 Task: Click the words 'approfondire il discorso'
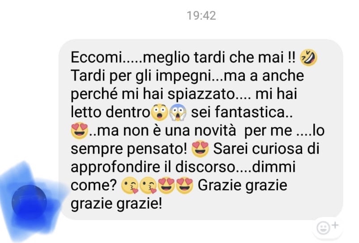tap(153, 167)
